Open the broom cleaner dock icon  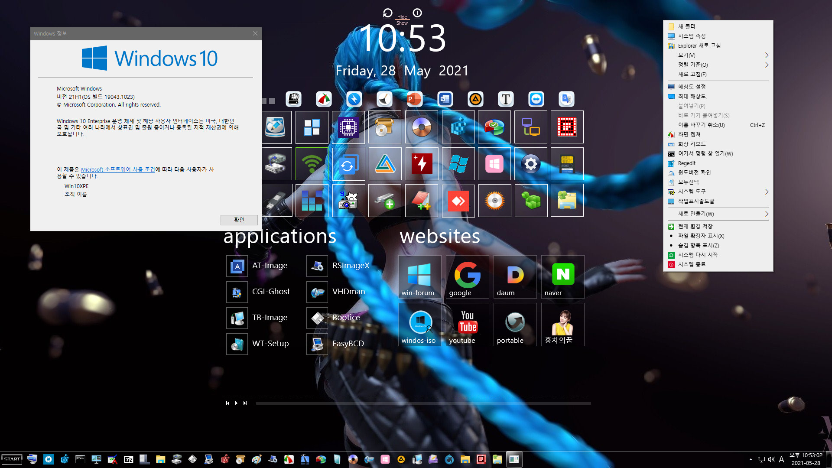click(384, 99)
